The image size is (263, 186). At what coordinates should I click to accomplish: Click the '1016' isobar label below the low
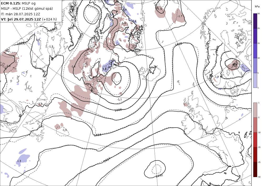(x=98, y=135)
